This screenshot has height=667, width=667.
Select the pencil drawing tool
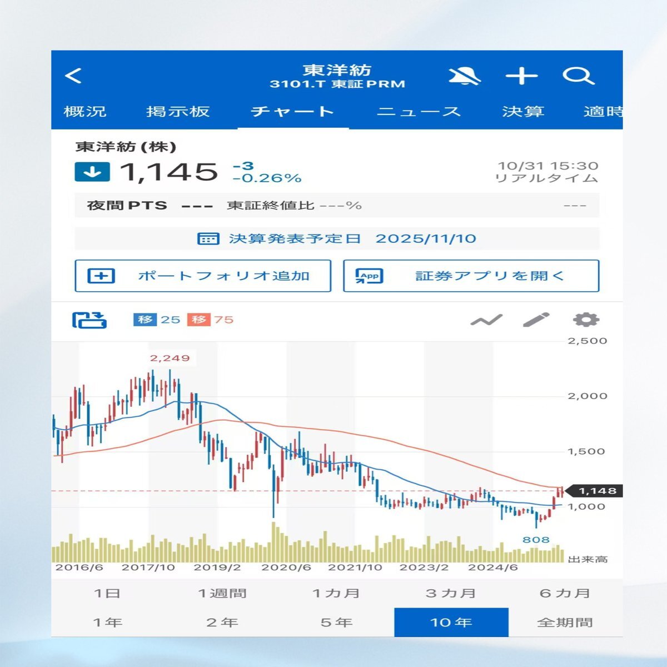click(536, 320)
